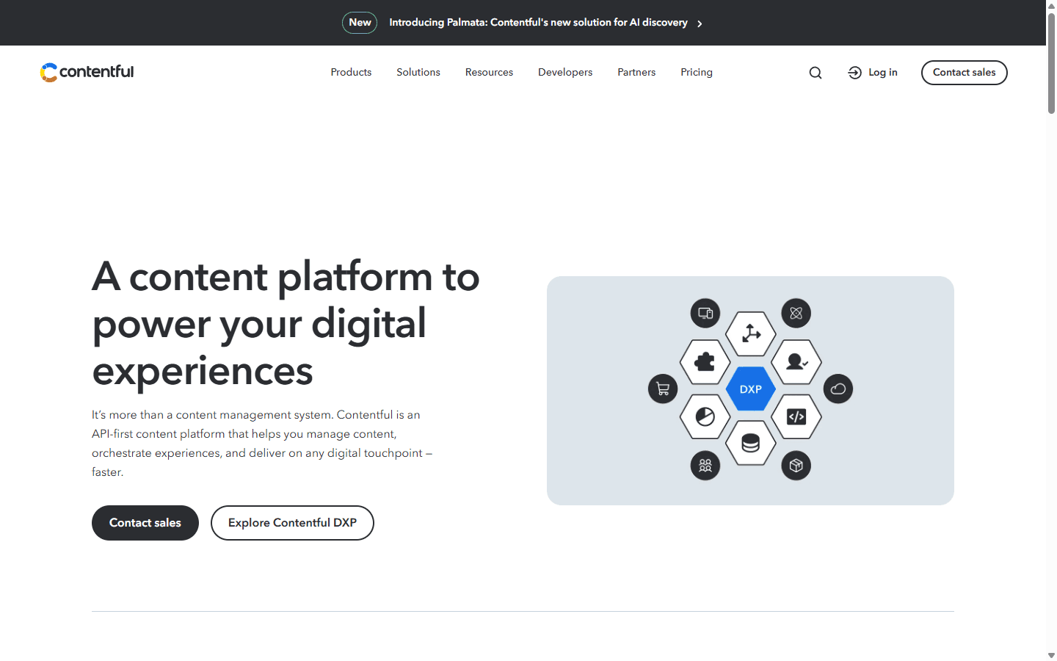Select the people group circle icon
The height and width of the screenshot is (661, 1057).
[x=705, y=466]
